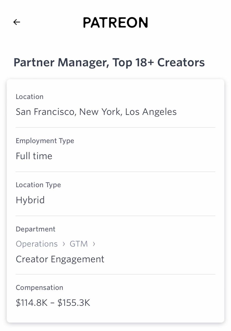Click the Compensation label
Screen dimensions: 231x331
39,288
